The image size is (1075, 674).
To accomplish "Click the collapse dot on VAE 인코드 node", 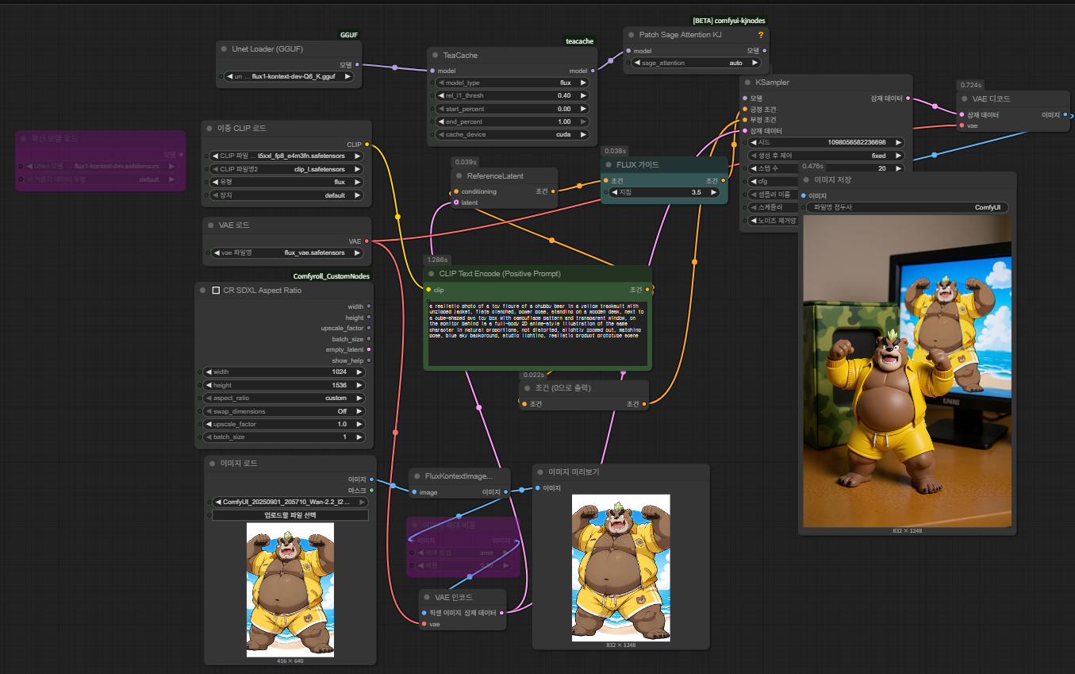I will (x=427, y=597).
